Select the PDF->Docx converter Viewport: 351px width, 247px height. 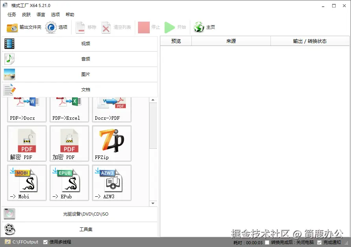tap(27, 110)
